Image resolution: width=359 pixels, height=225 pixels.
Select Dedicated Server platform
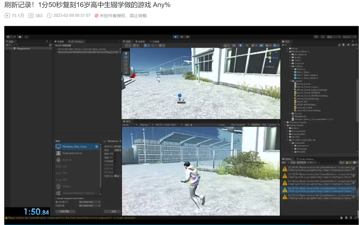tap(77, 153)
